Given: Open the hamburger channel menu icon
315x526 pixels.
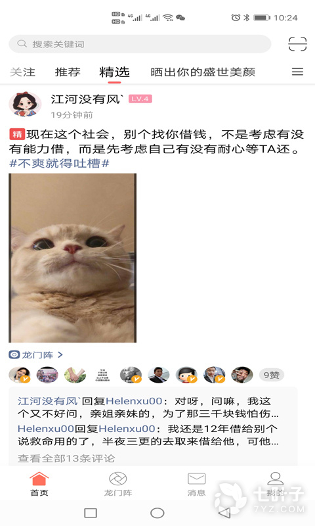Looking at the screenshot, I should [x=297, y=72].
